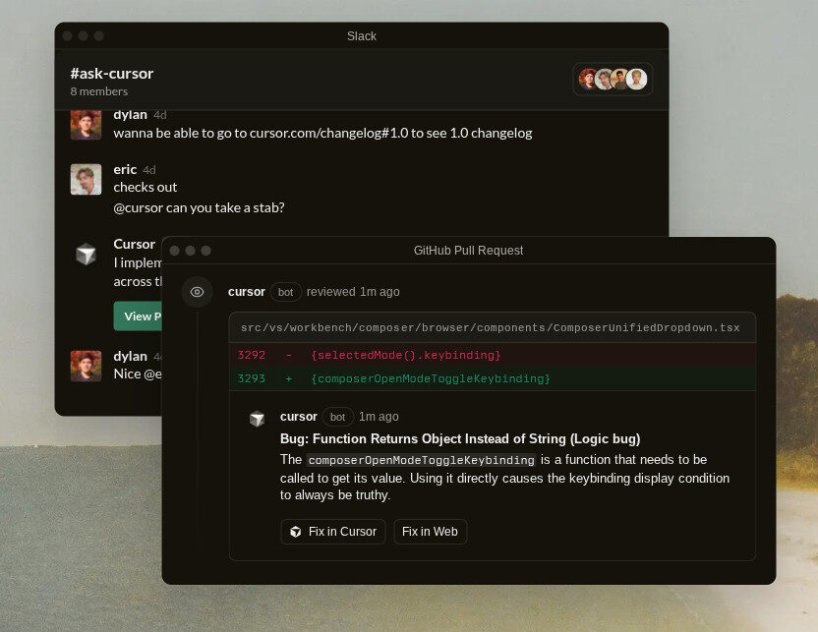Click the "Bug: Function Returns Object Instead of String" heading
Screen dimensions: 818x632
click(460, 439)
